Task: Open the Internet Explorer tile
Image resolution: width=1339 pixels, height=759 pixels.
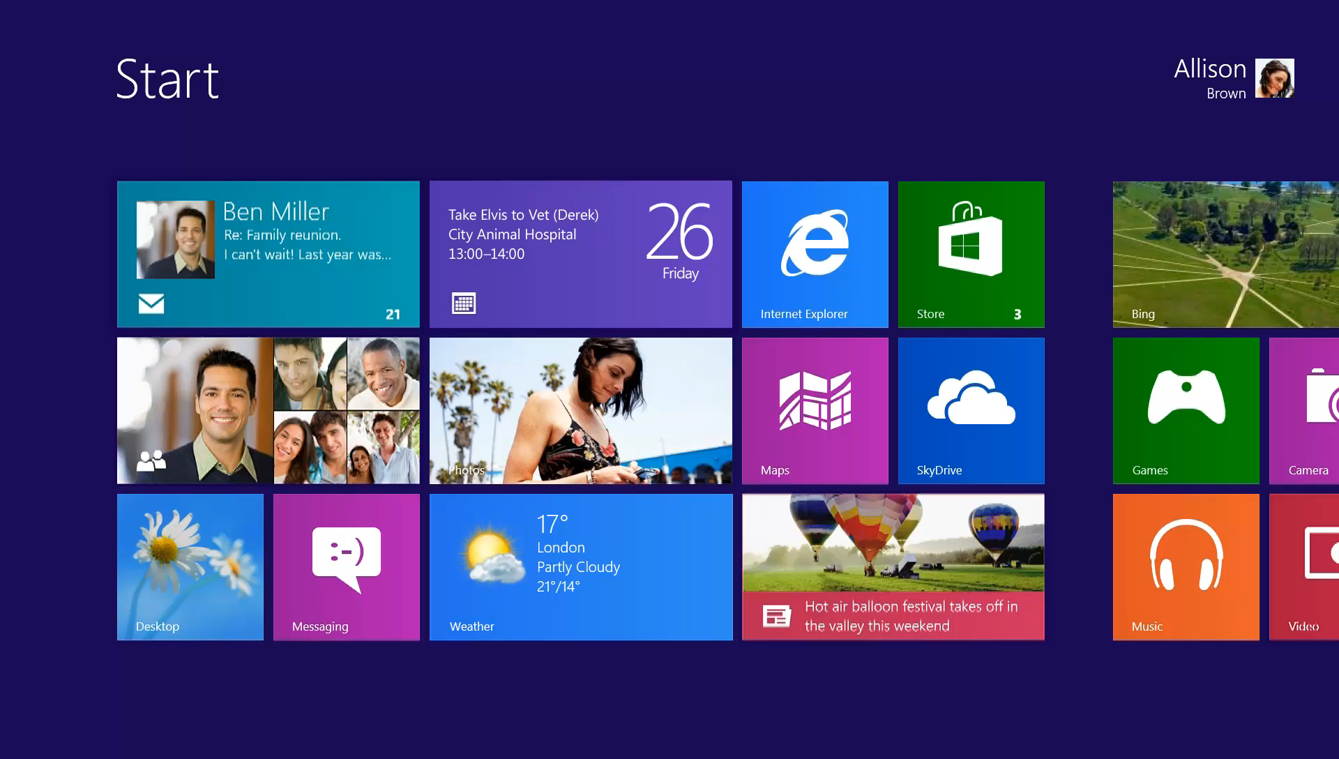Action: point(815,254)
